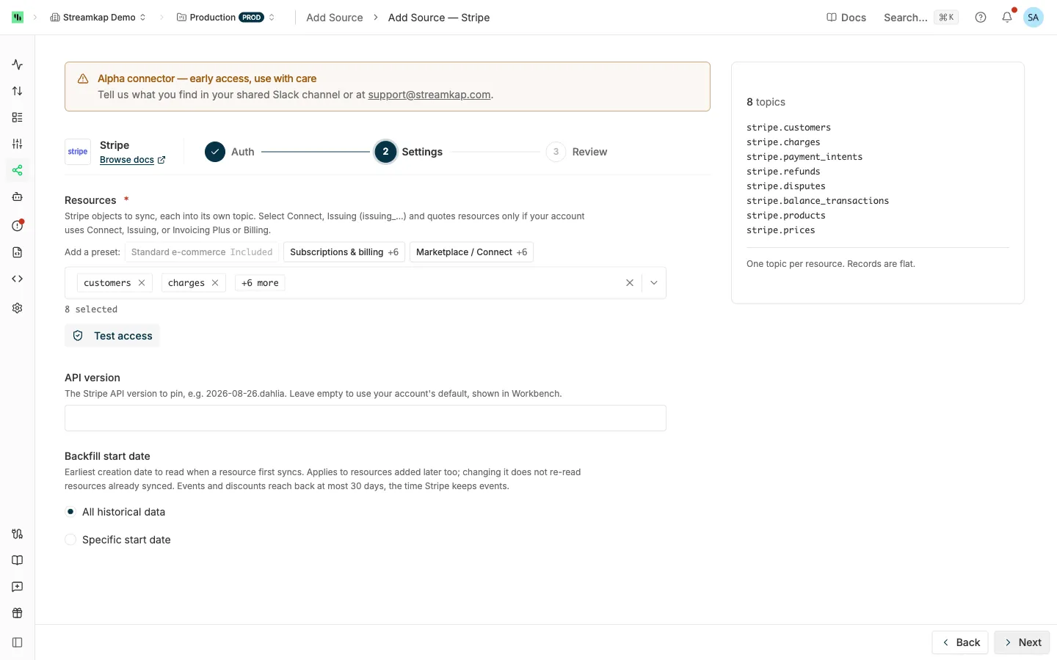Open the Streamkap Demo workspace switcher
The width and height of the screenshot is (1057, 660).
point(98,17)
